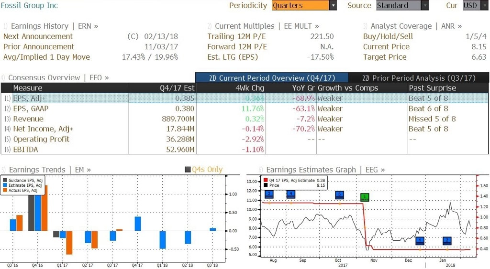This screenshot has width=490, height=269.
Task: Toggle the Q4s Only checkbox
Action: click(x=188, y=170)
